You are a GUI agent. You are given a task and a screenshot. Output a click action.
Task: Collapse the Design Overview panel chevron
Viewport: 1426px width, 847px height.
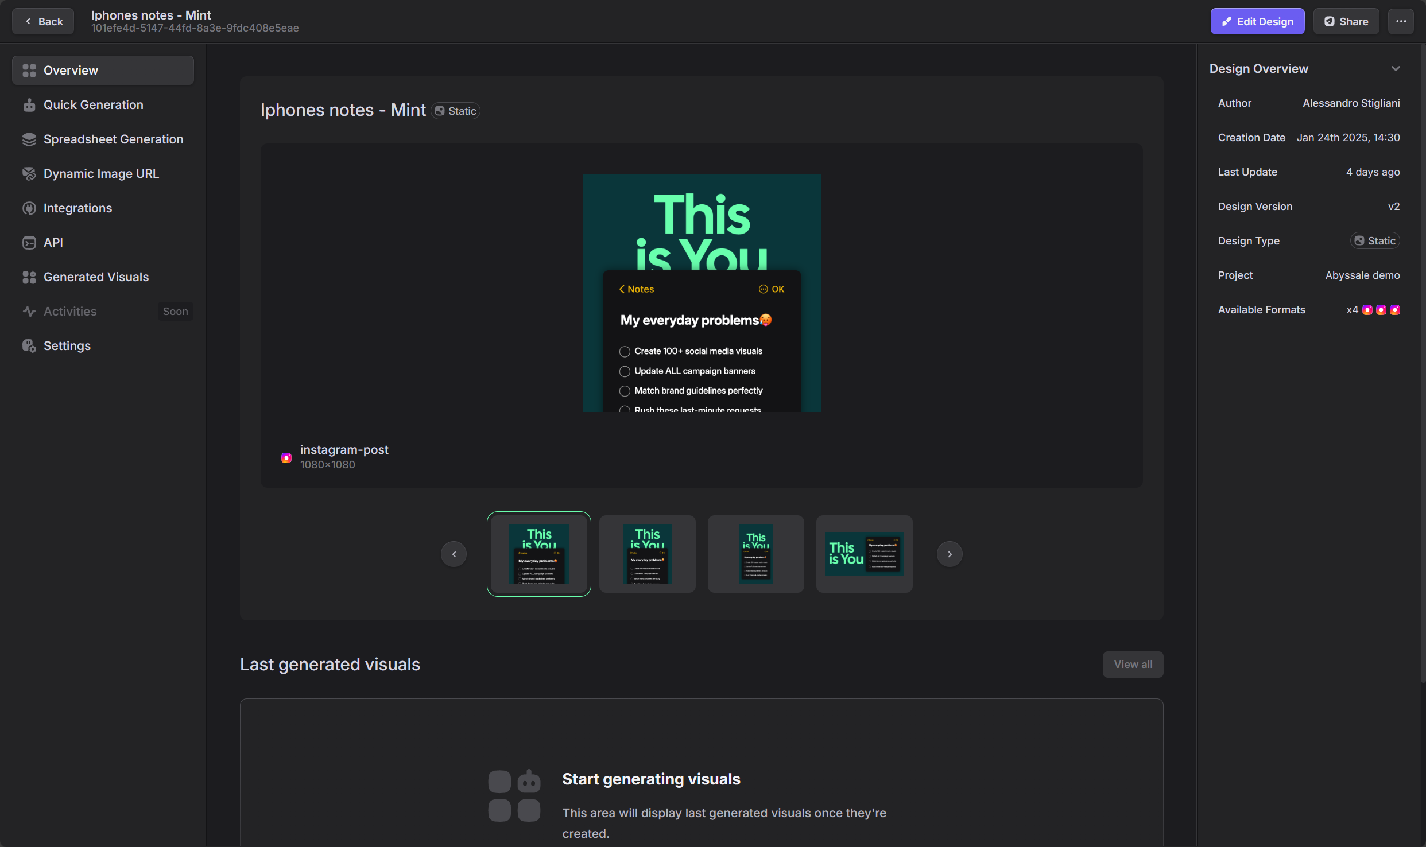tap(1396, 69)
